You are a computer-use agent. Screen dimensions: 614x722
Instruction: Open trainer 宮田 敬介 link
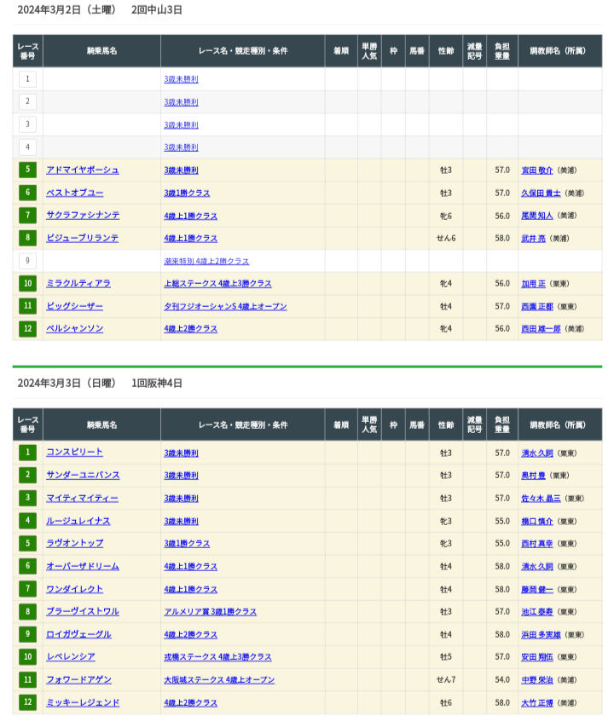pos(537,170)
